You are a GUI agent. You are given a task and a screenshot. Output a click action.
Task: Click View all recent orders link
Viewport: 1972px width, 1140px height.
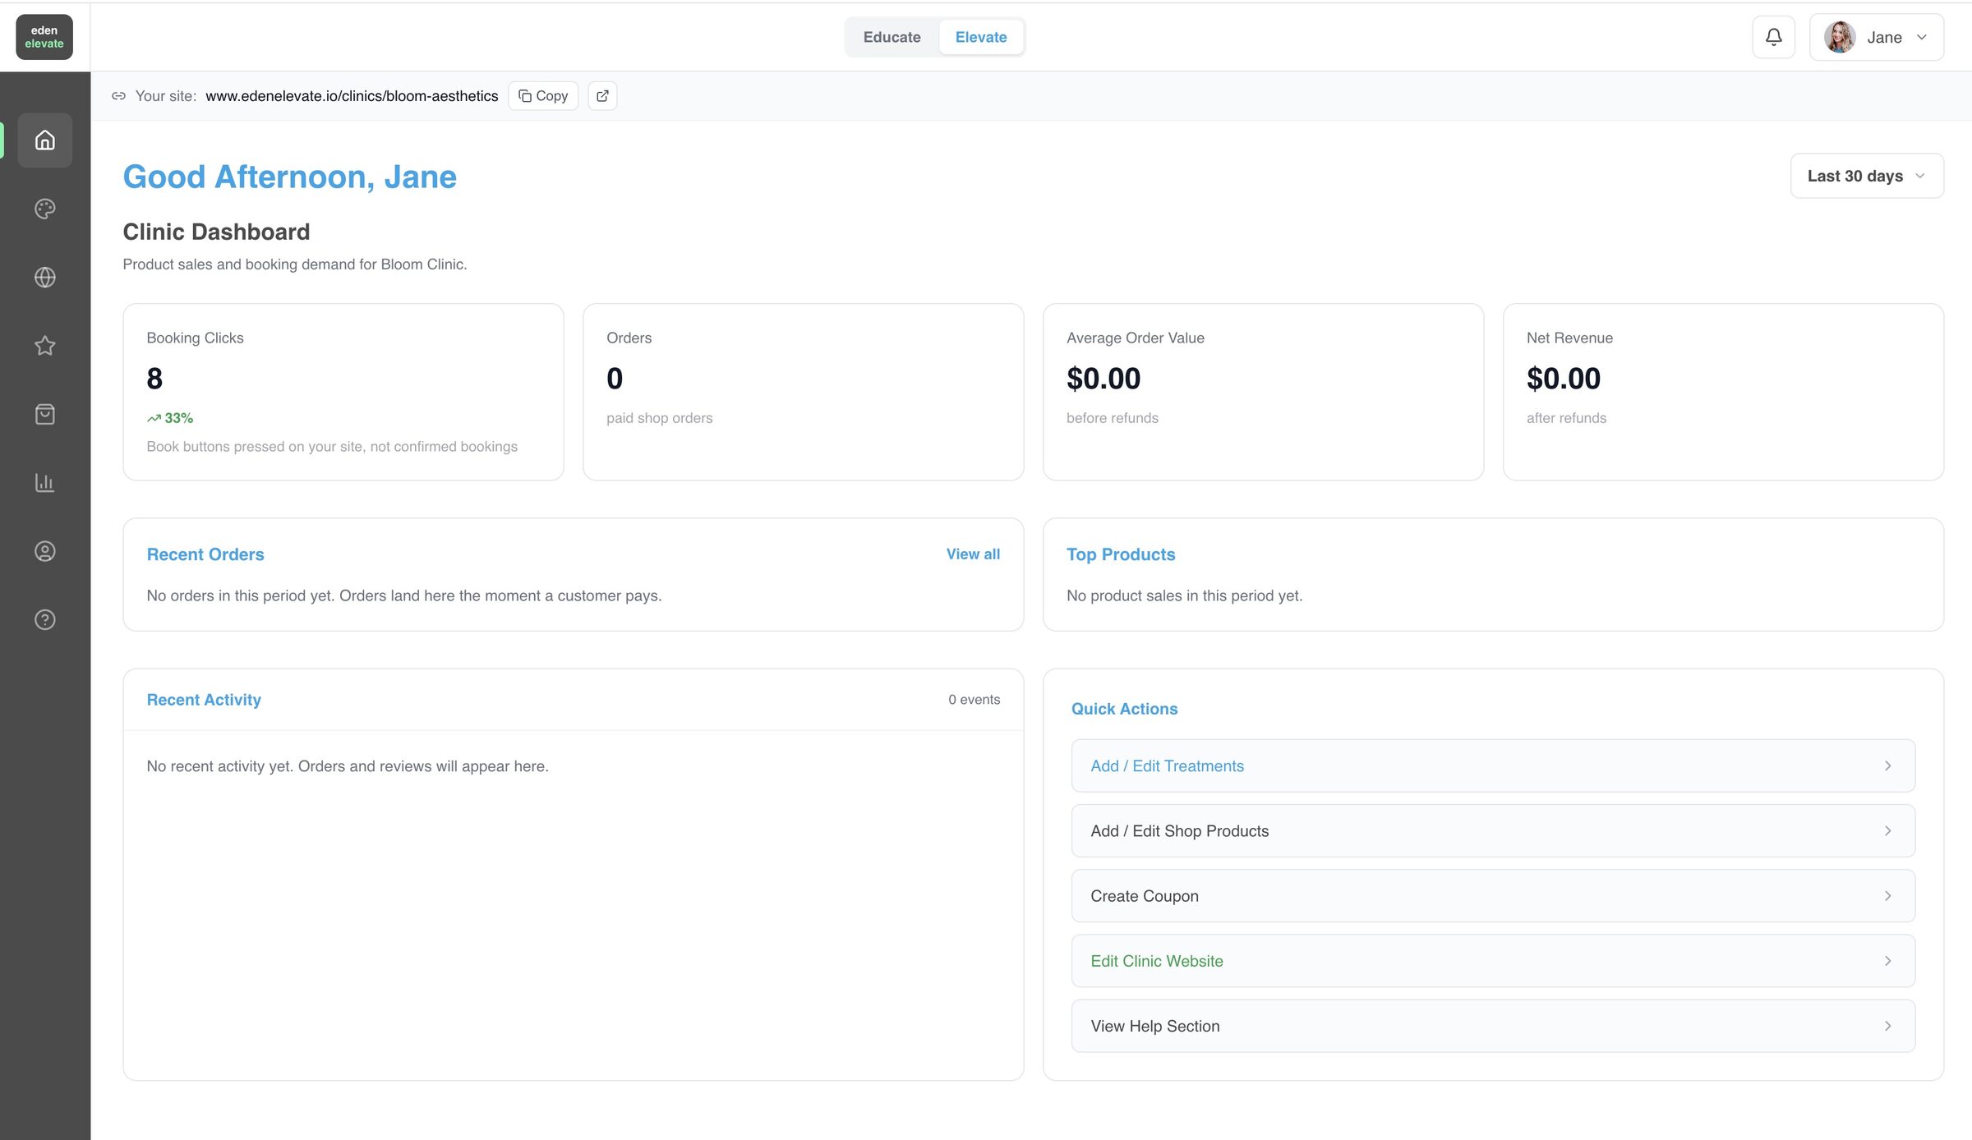tap(973, 554)
